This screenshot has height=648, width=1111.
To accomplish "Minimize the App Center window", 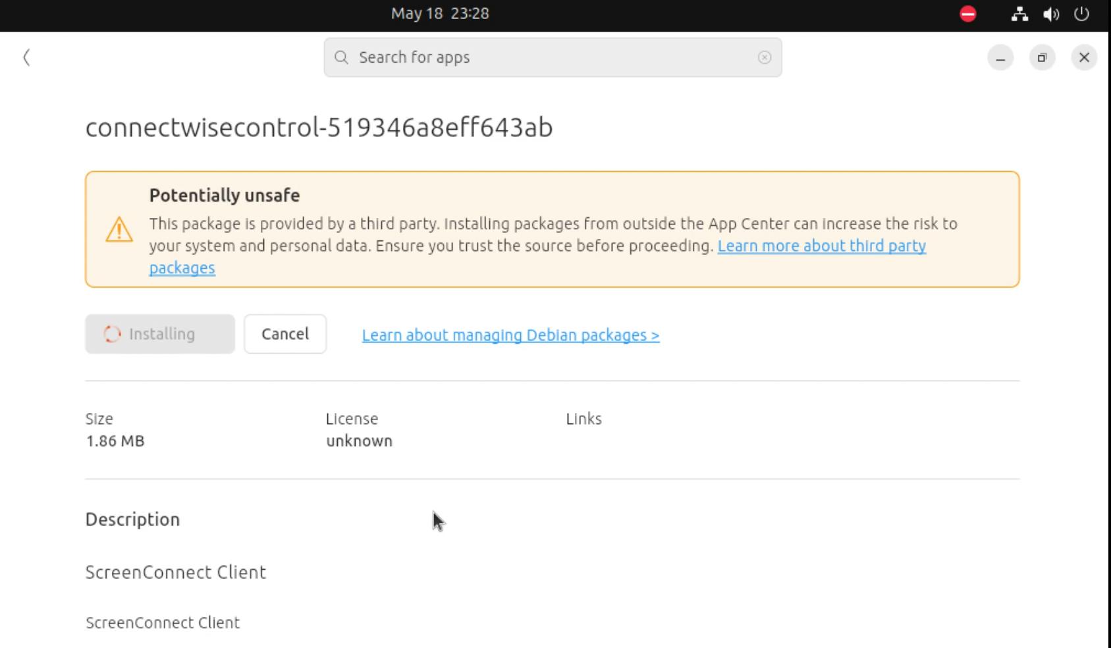I will coord(1000,57).
